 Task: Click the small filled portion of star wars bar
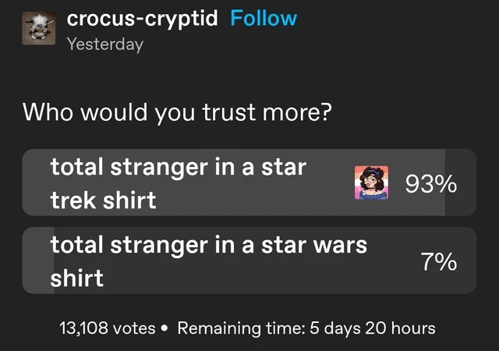38,261
